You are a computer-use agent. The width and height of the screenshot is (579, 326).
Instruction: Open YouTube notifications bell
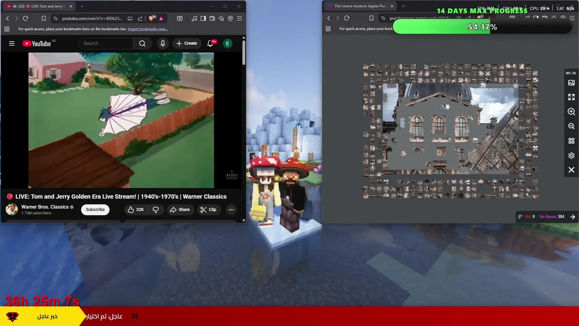pos(211,43)
